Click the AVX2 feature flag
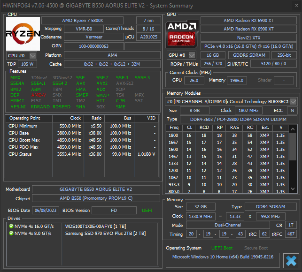Screen dimensions: 302x272 point(102,83)
